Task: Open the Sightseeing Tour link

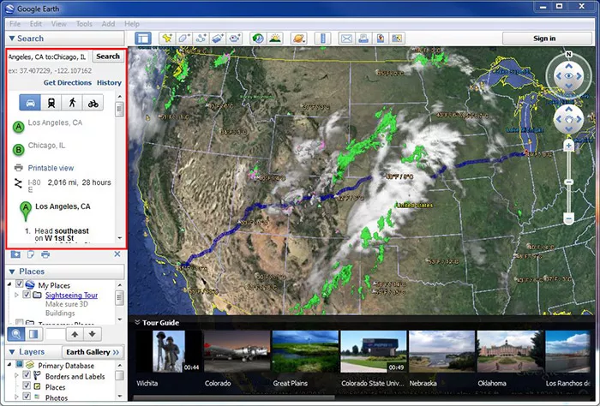Action: coord(71,296)
